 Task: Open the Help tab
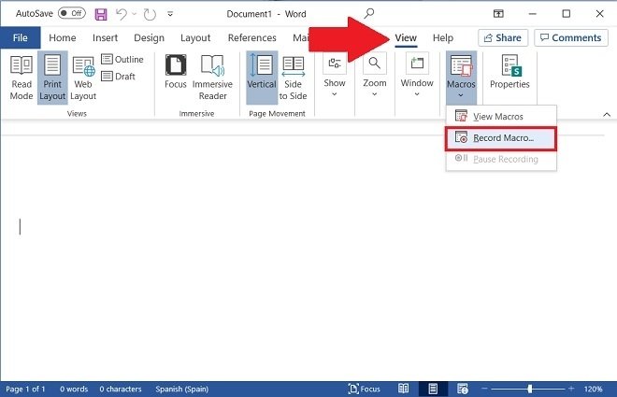(x=443, y=37)
